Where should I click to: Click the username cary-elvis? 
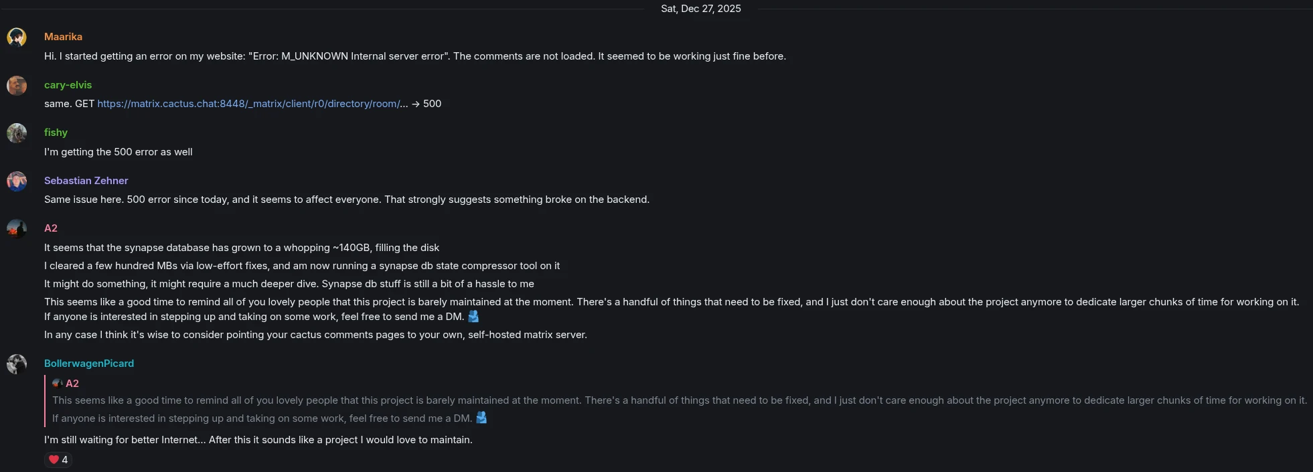(x=68, y=85)
